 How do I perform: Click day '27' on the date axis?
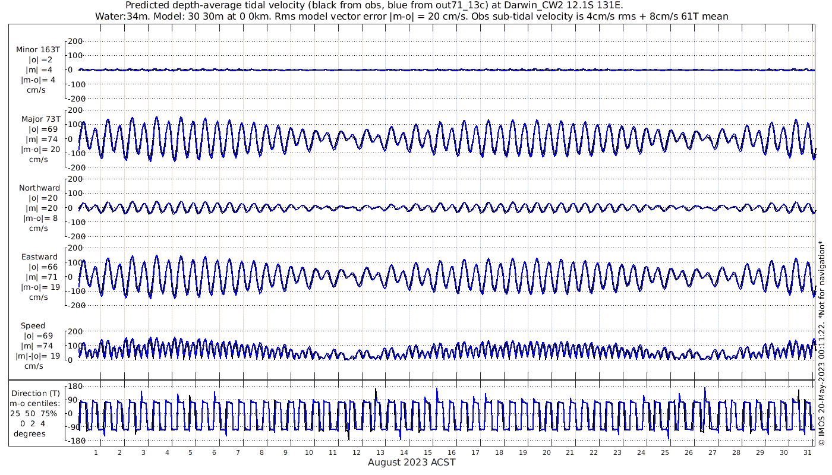(x=712, y=452)
